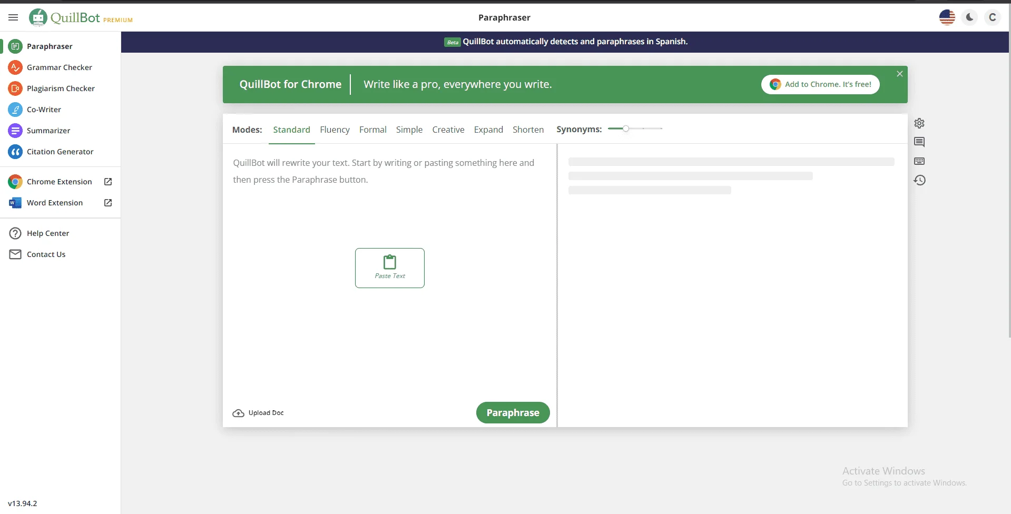
Task: Open the Help Center link
Action: pos(48,233)
